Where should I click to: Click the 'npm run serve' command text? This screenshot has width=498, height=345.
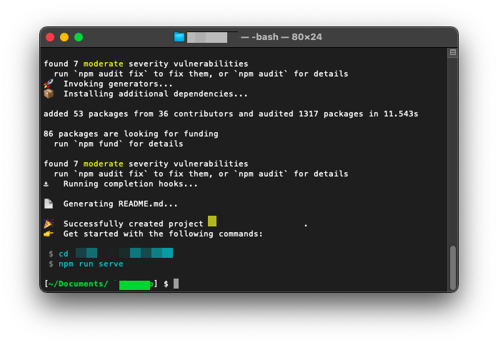click(x=91, y=264)
